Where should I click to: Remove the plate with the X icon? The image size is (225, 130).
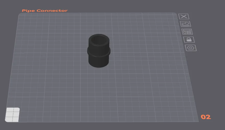pos(184,17)
